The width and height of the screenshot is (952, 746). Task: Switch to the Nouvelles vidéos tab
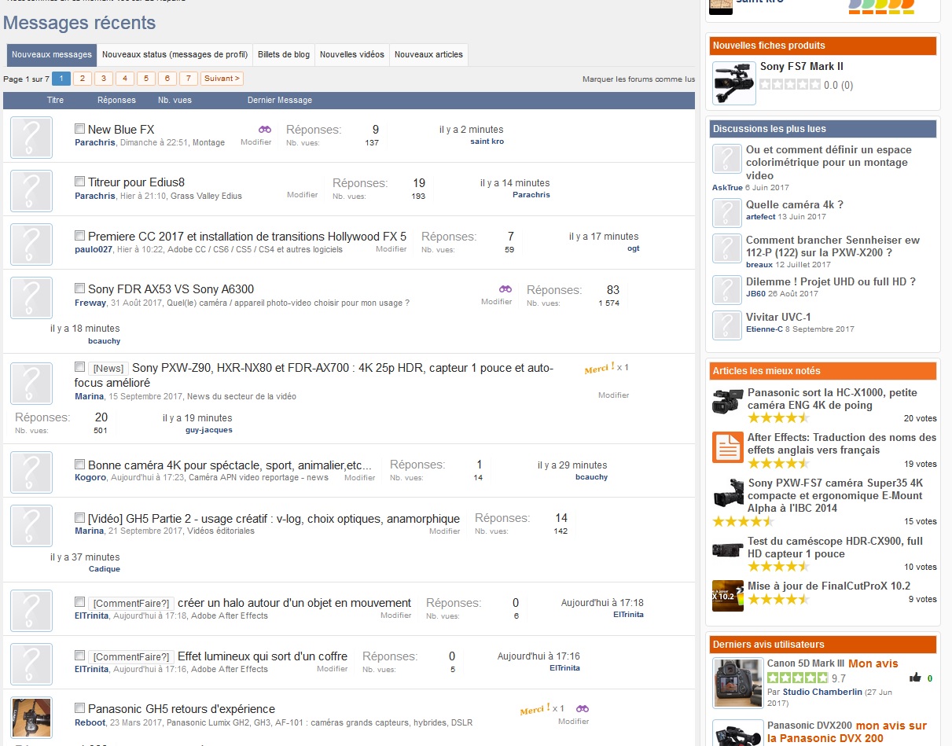pos(352,55)
